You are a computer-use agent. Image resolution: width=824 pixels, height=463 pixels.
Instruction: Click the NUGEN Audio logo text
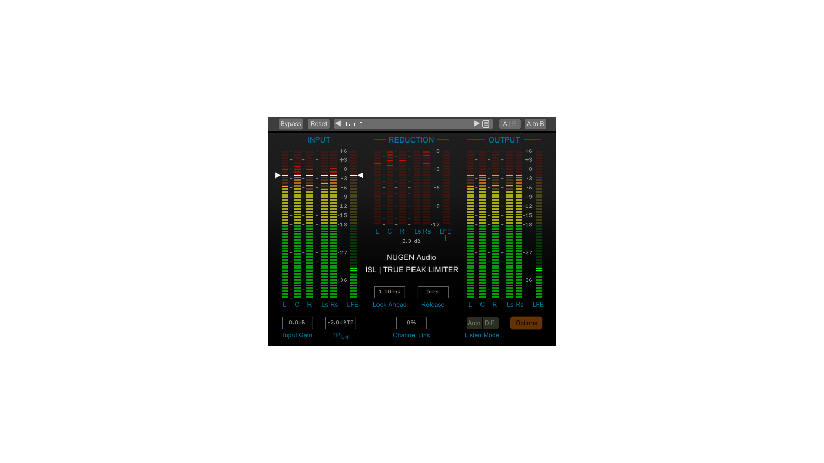pyautogui.click(x=411, y=257)
